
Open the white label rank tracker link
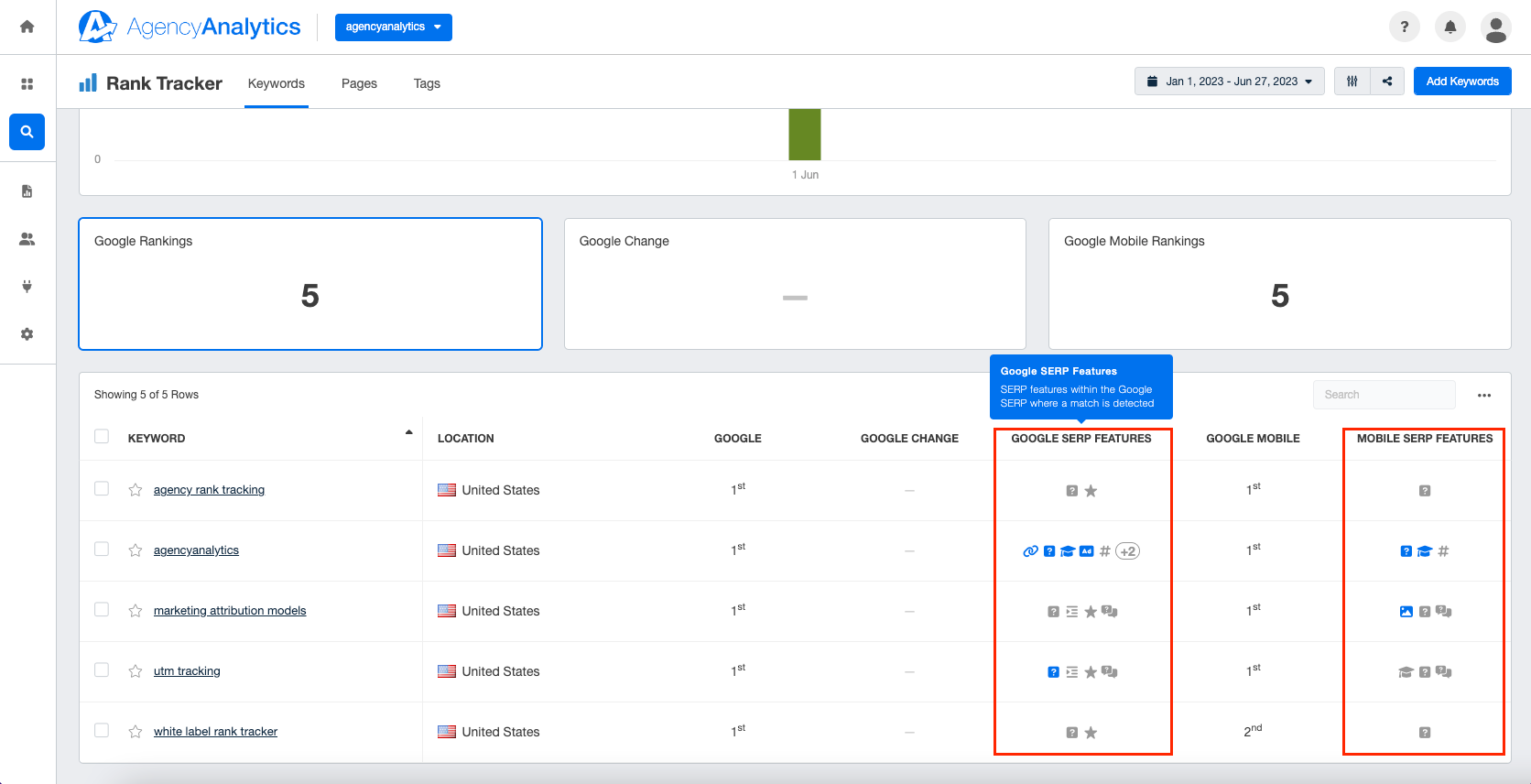(x=215, y=732)
